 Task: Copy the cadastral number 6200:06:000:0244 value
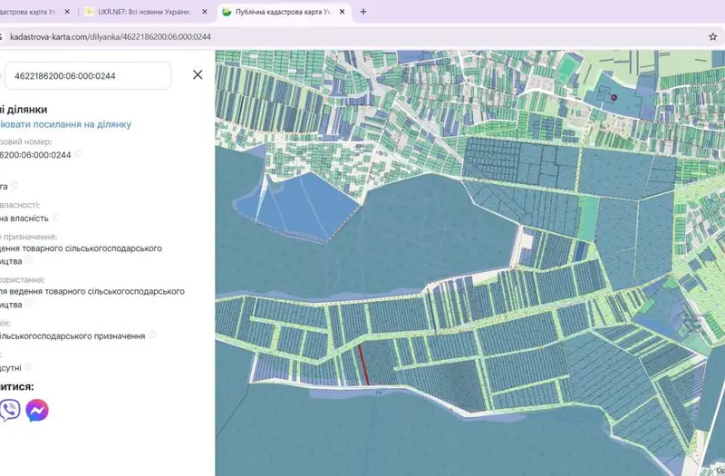(78, 153)
